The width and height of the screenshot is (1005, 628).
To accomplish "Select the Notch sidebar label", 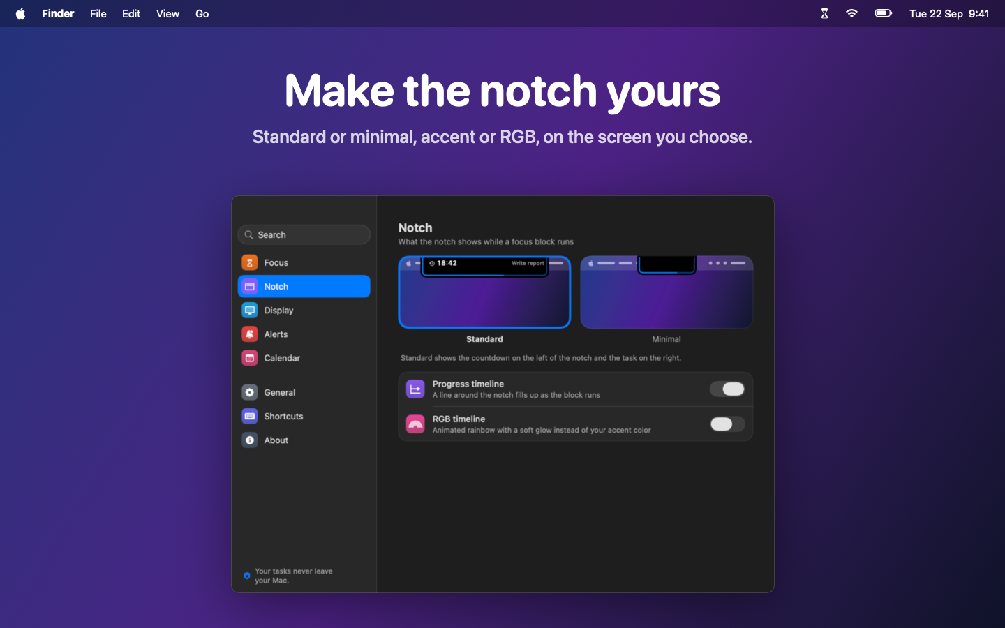I will pos(276,286).
